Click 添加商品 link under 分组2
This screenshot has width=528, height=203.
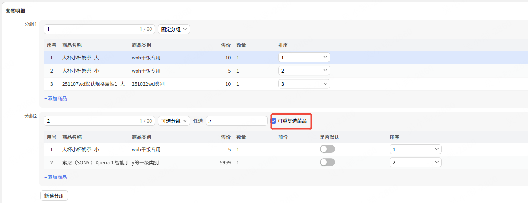pyautogui.click(x=56, y=178)
